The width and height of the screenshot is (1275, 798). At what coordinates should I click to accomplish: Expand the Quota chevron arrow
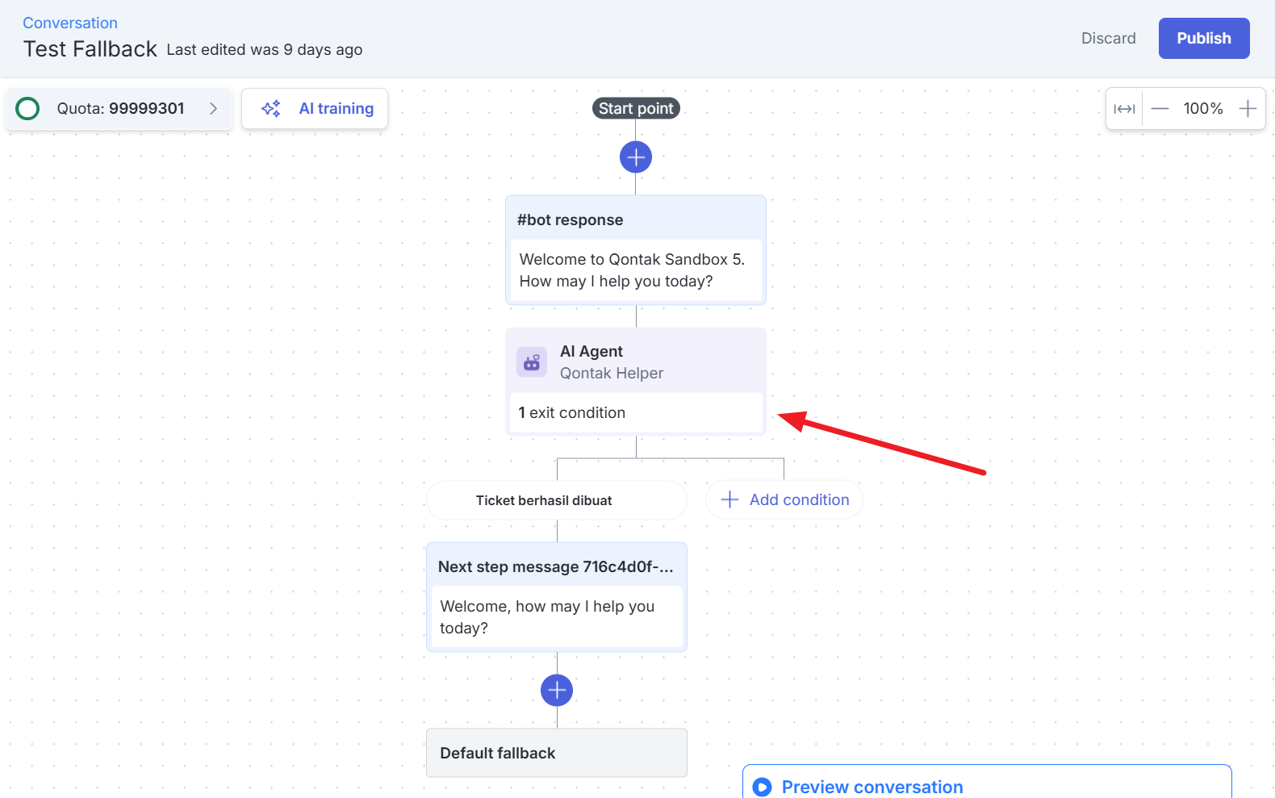tap(213, 108)
